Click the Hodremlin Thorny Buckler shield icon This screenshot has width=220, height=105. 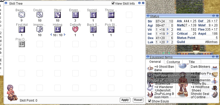[x=215, y=81]
